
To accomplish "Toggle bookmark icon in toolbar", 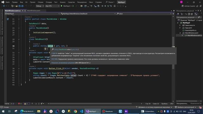I will tap(115, 6).
